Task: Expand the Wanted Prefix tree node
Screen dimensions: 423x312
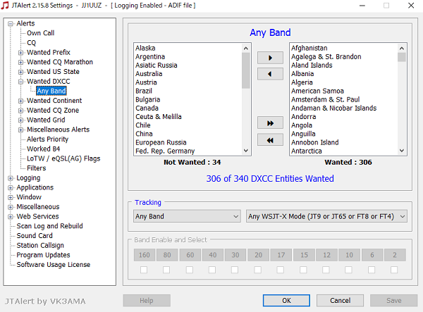Action: (x=20, y=53)
